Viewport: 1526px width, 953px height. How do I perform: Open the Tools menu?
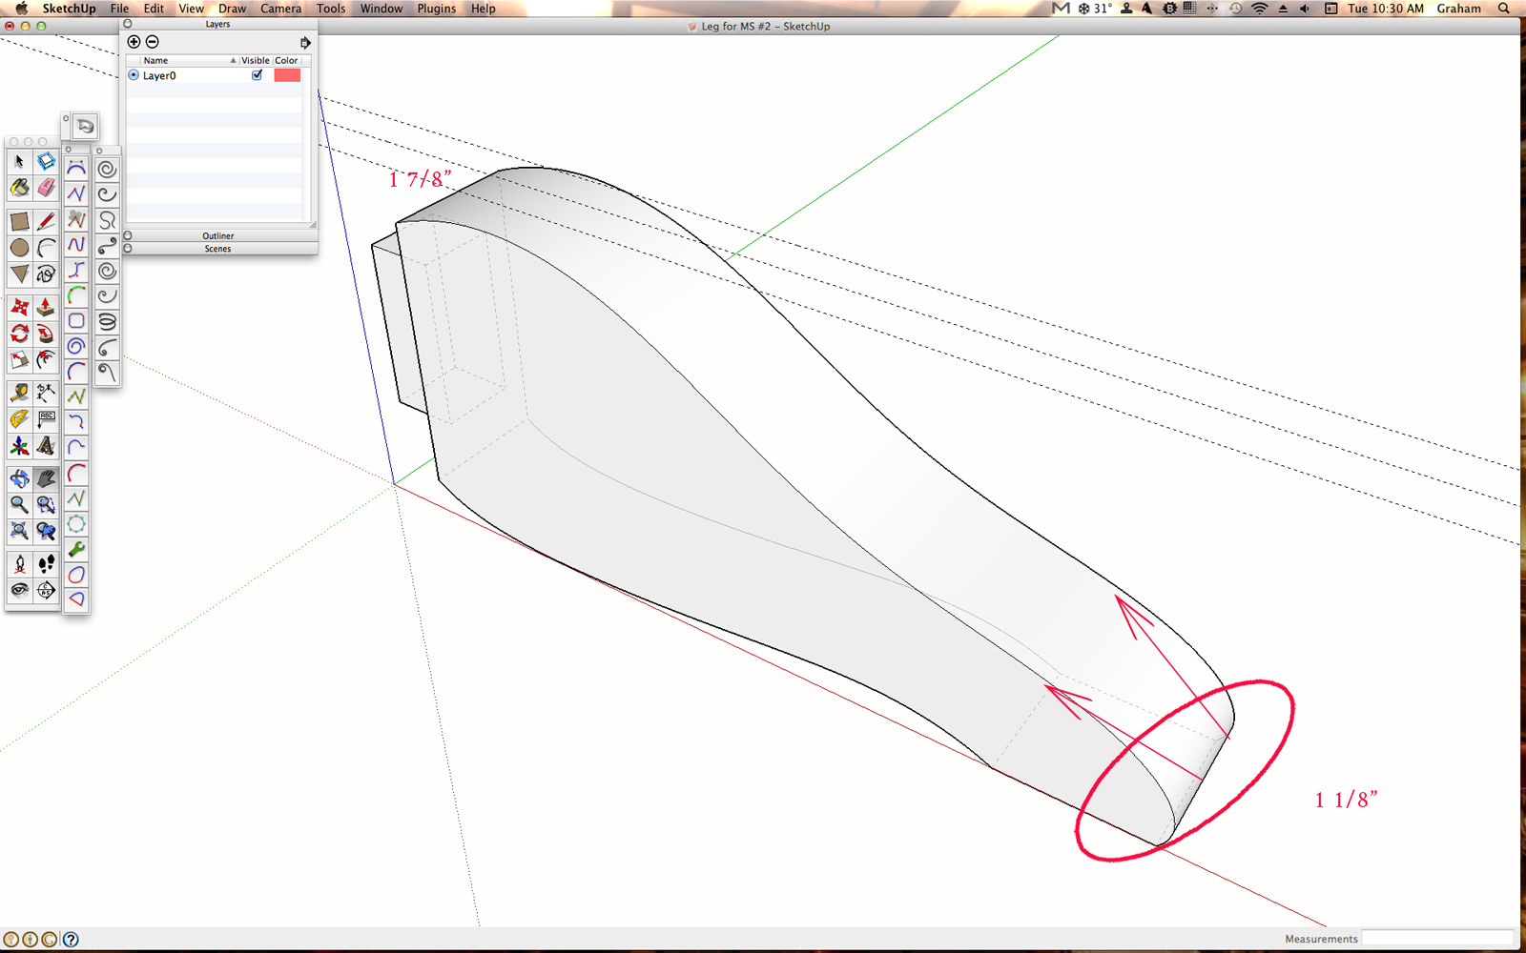tap(331, 9)
